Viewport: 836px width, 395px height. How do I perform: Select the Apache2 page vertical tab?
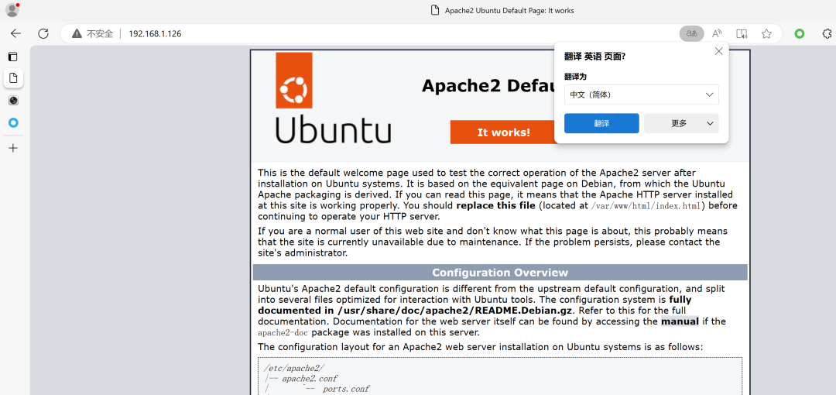click(x=13, y=78)
